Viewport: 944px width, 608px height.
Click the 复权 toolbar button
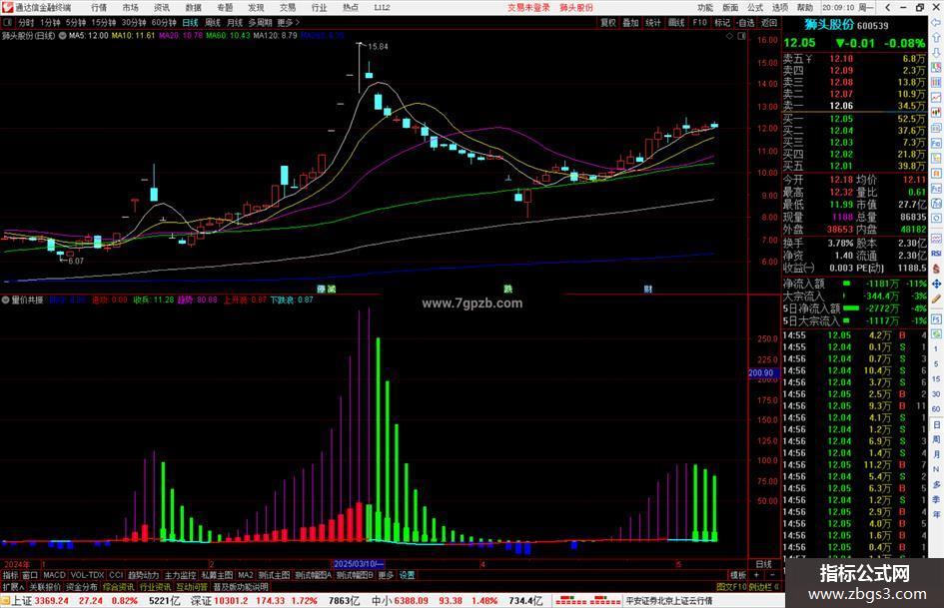[608, 22]
